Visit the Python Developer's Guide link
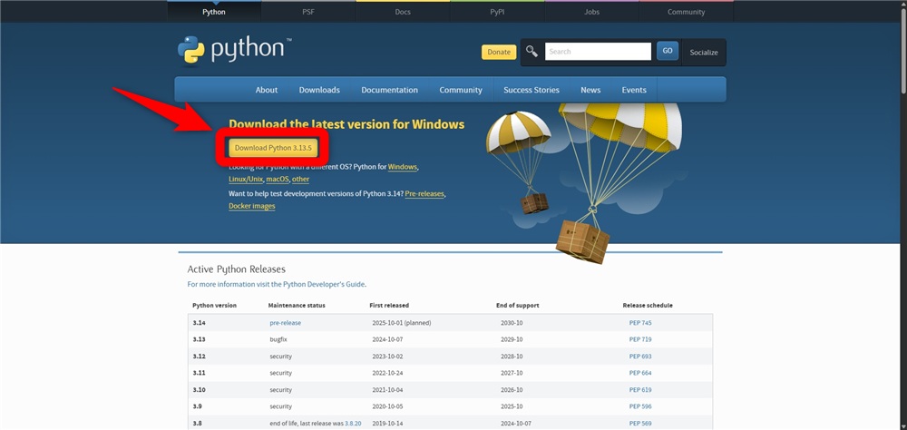The width and height of the screenshot is (907, 430). point(325,284)
